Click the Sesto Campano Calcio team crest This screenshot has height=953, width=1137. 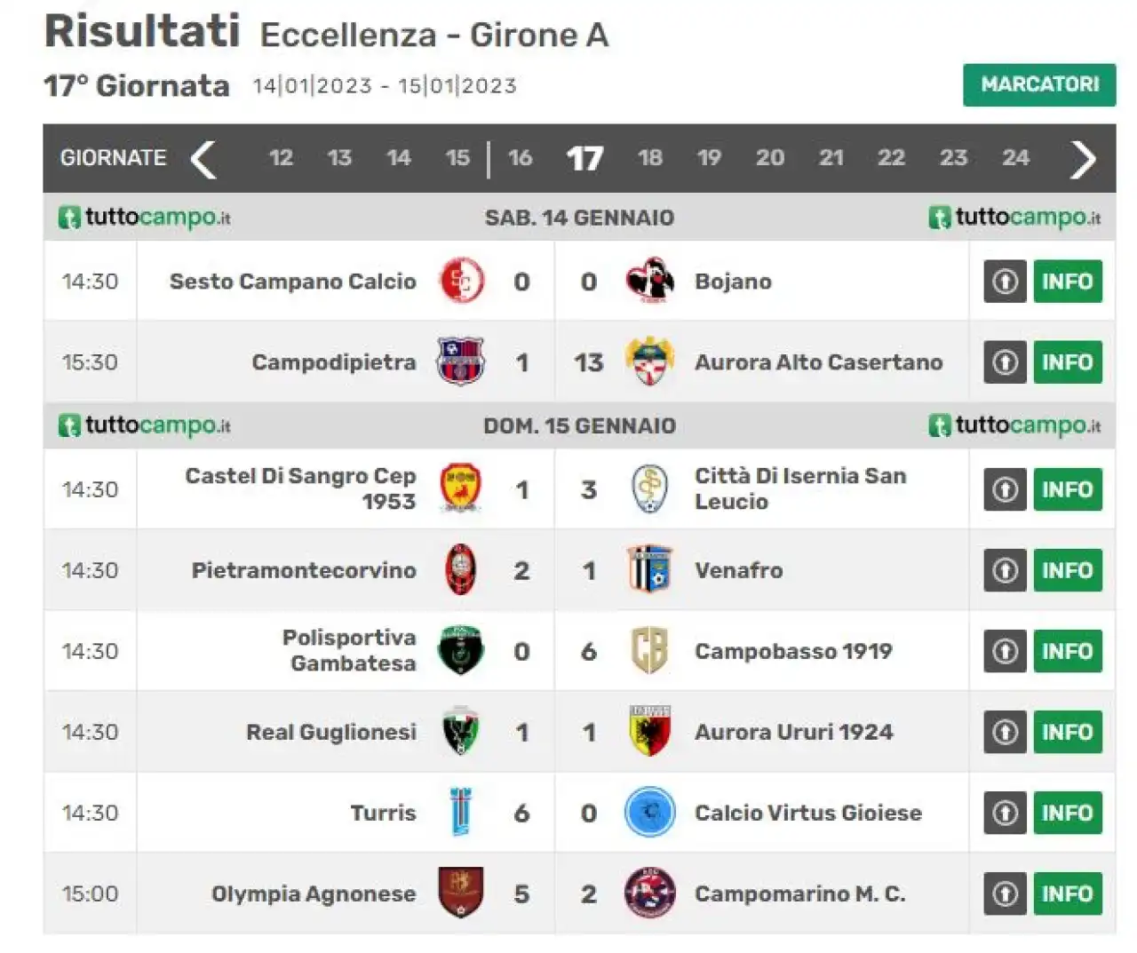461,281
